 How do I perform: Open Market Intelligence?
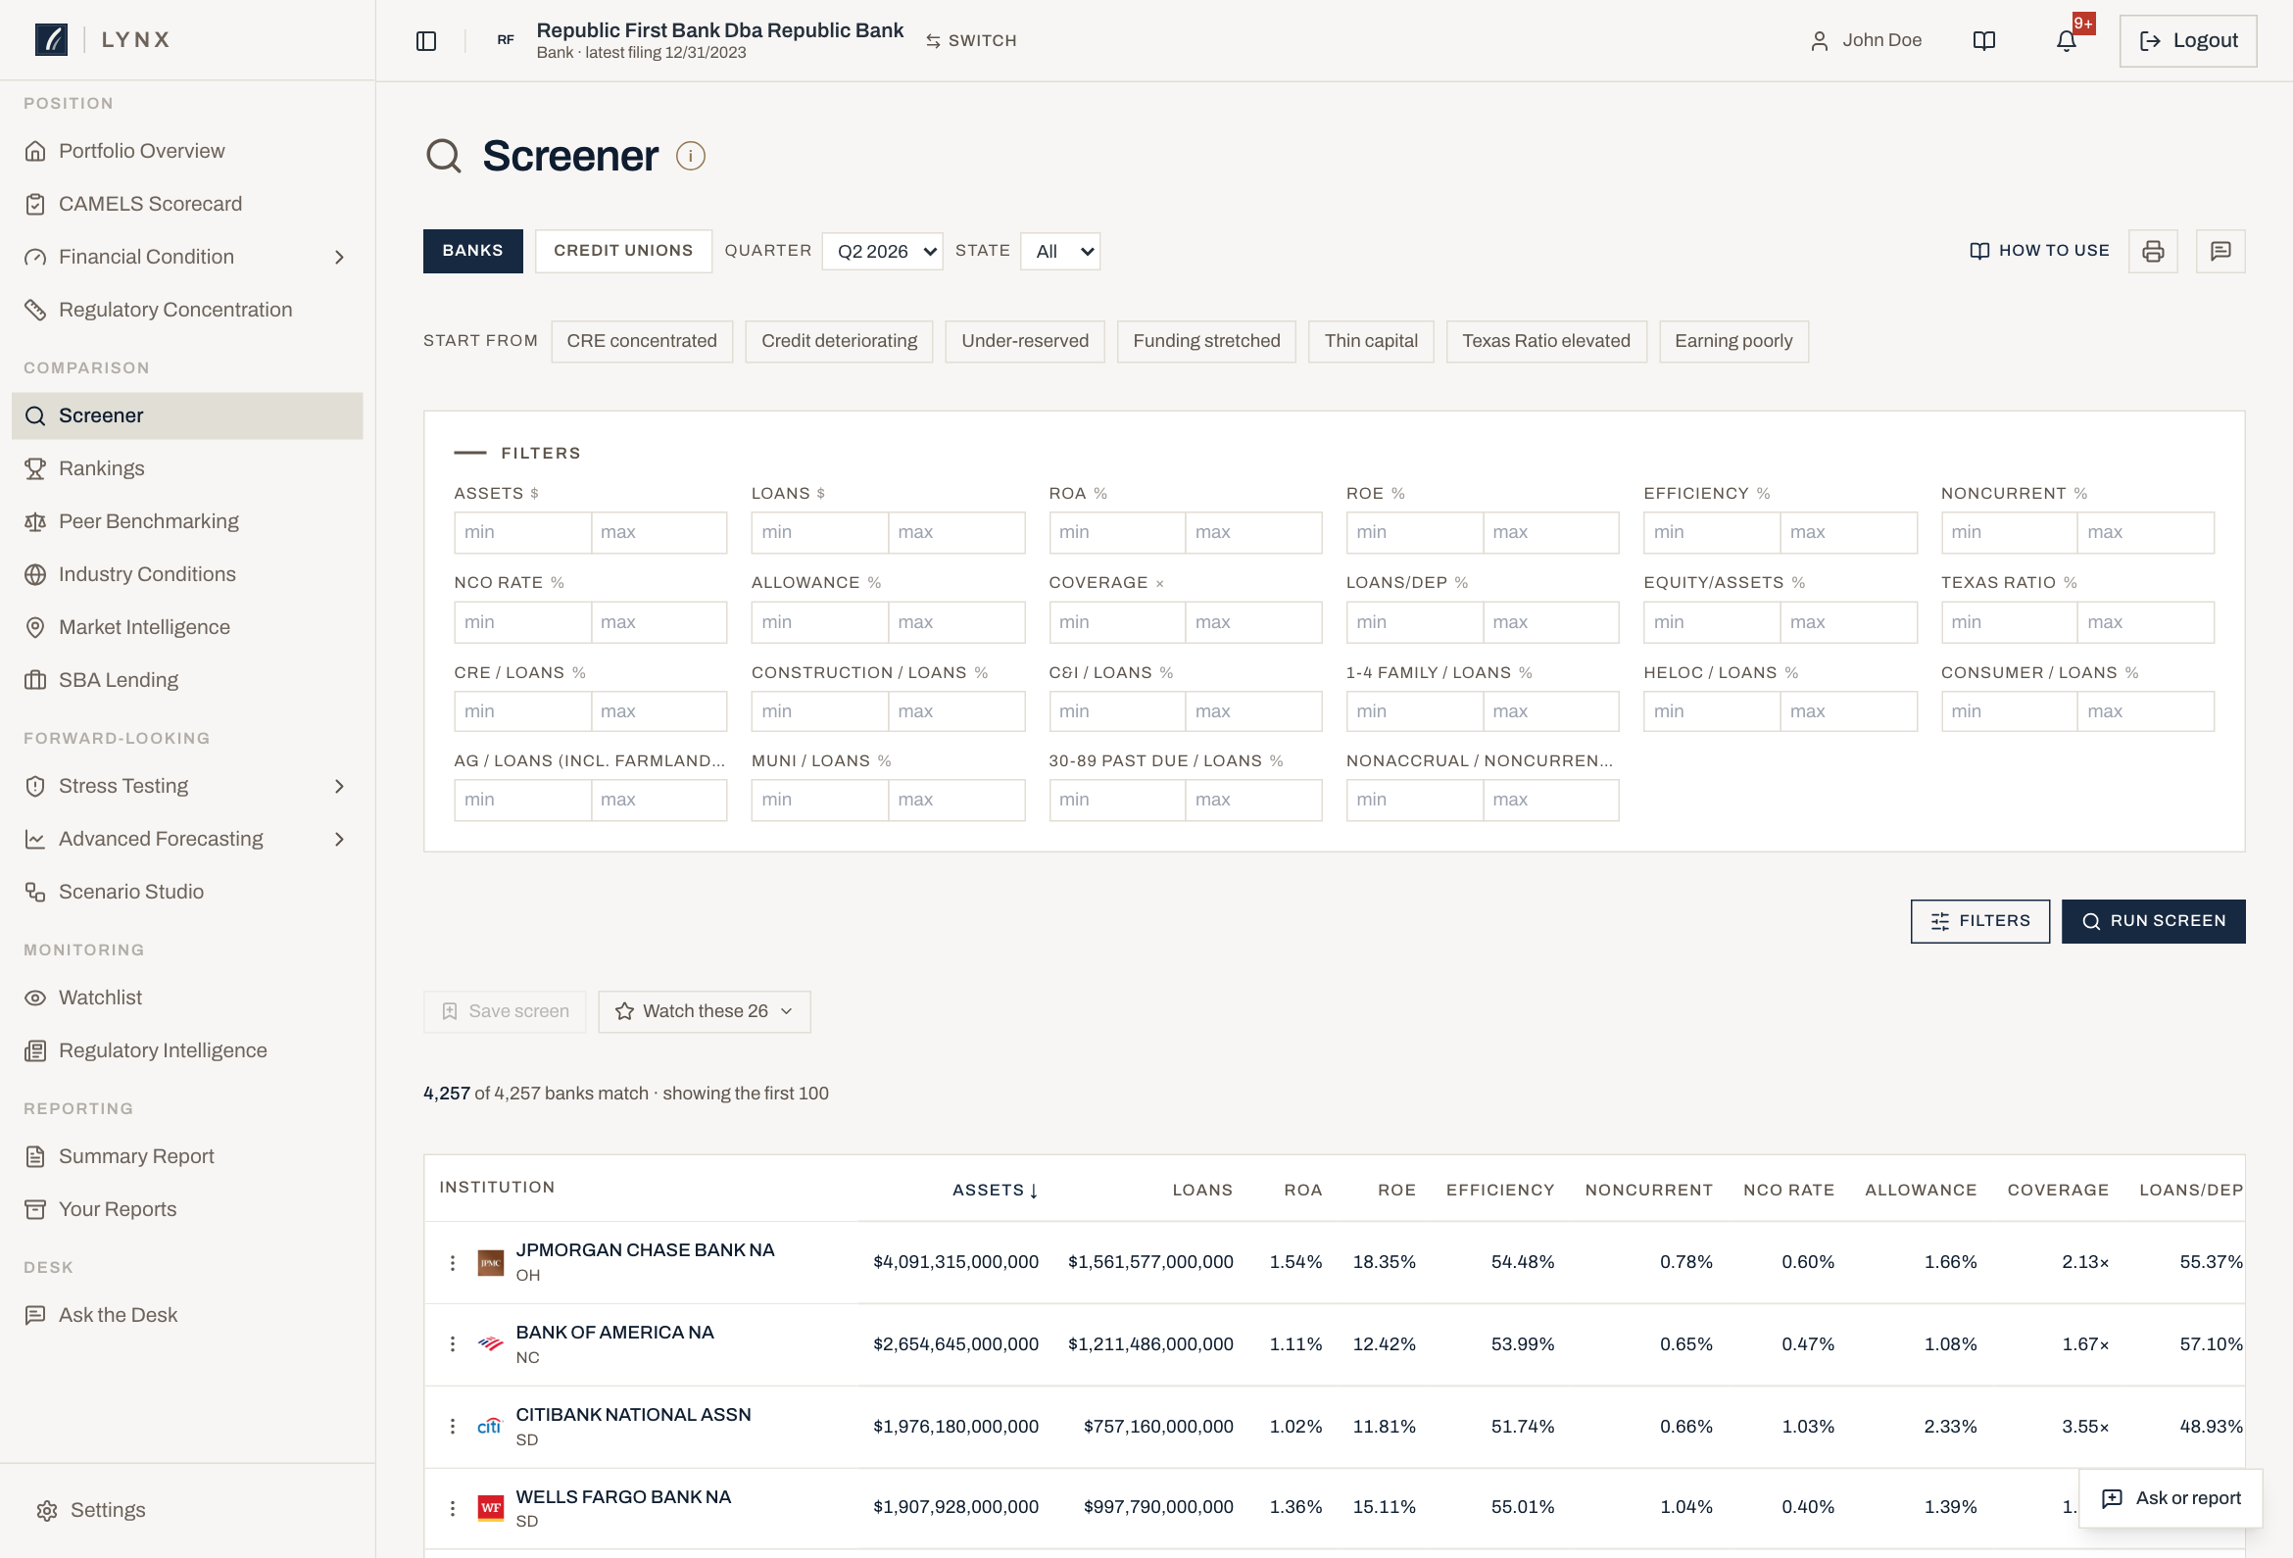(187, 626)
